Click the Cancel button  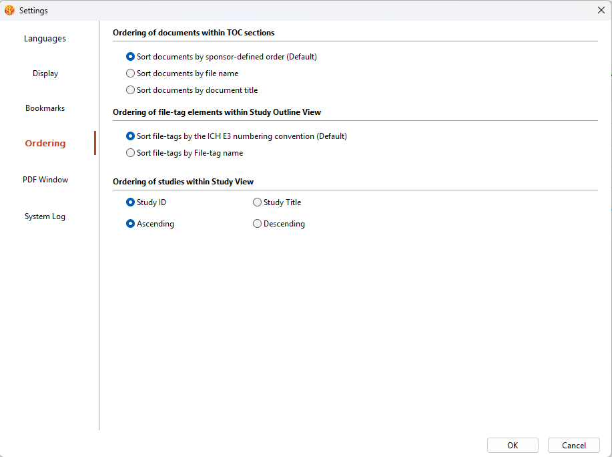coord(574,445)
